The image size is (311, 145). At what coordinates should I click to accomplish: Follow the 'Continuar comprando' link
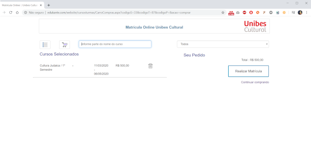pyautogui.click(x=255, y=82)
